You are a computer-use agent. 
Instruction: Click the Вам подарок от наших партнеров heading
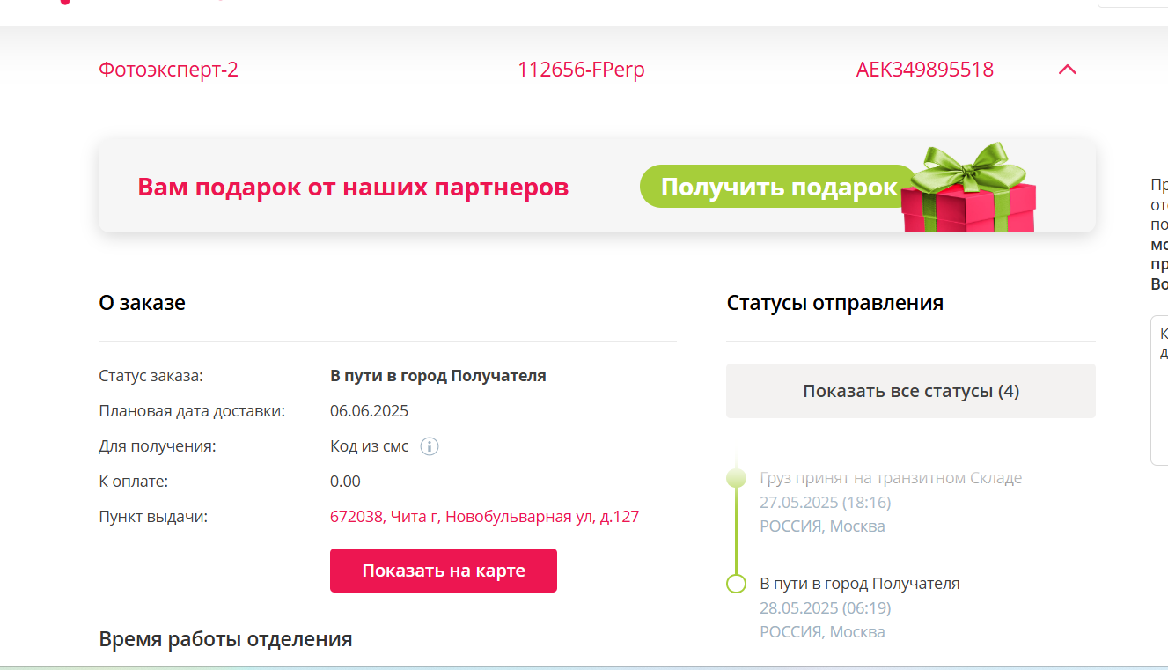coord(353,187)
